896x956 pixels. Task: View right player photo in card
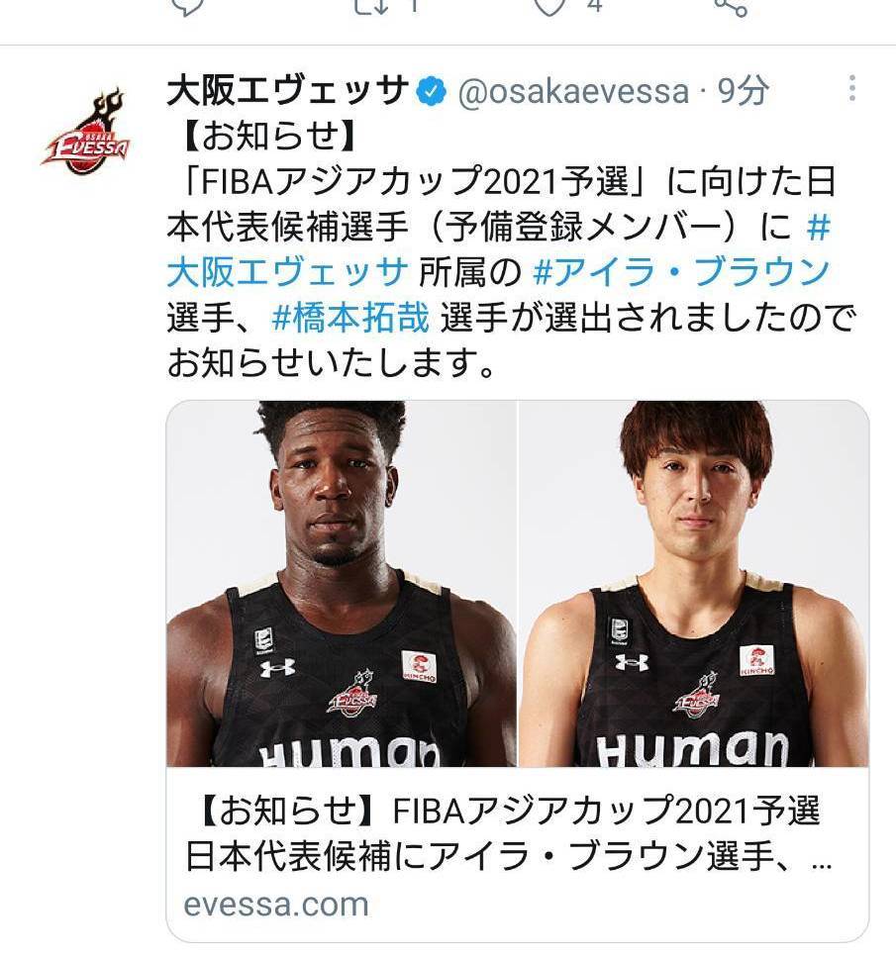pyautogui.click(x=693, y=584)
